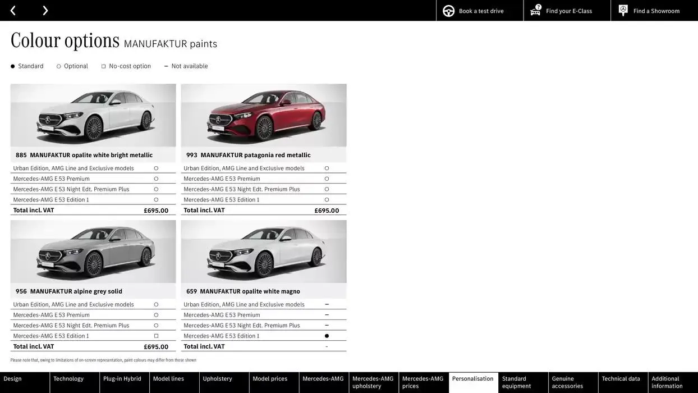Click the patagonia red metallic car image

coord(264,115)
